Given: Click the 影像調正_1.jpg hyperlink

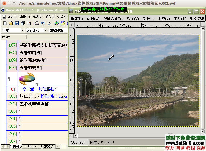Looking at the screenshot, I should [x=54, y=96].
